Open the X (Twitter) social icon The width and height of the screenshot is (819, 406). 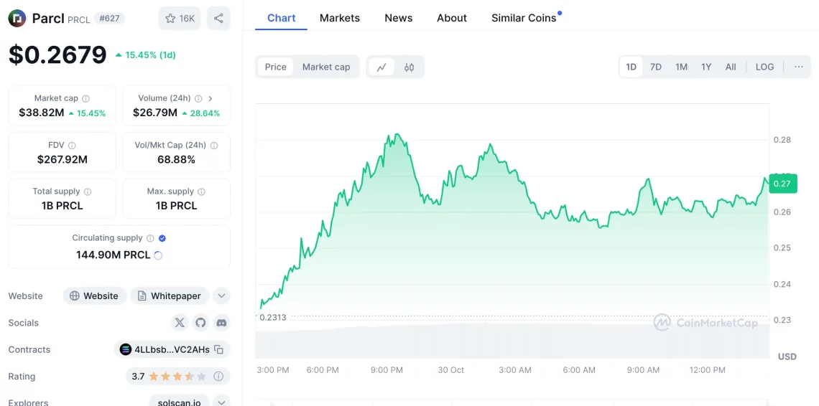[x=180, y=323]
